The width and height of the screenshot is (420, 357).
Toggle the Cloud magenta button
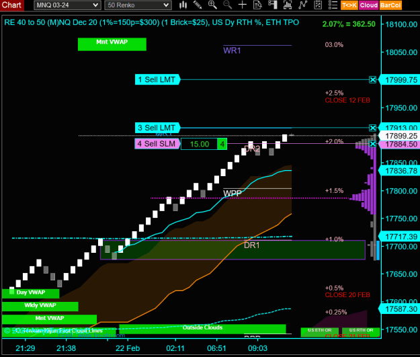click(x=369, y=5)
